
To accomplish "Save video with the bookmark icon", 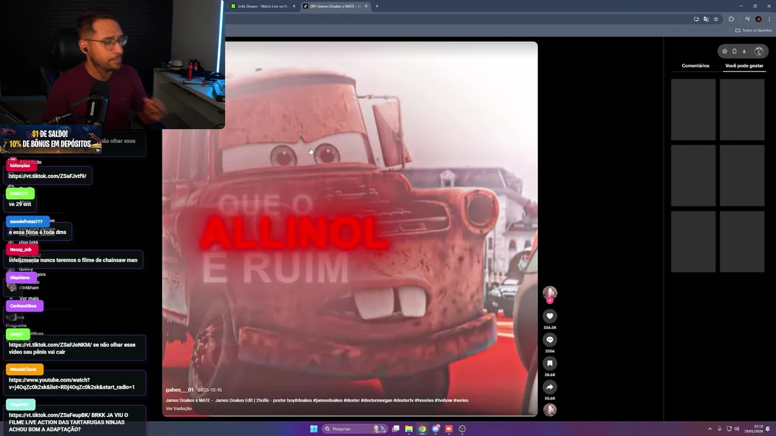I will click(550, 363).
